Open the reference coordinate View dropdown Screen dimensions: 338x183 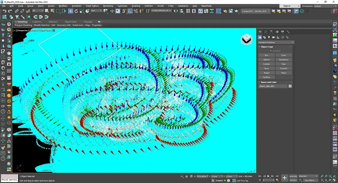(96, 11)
